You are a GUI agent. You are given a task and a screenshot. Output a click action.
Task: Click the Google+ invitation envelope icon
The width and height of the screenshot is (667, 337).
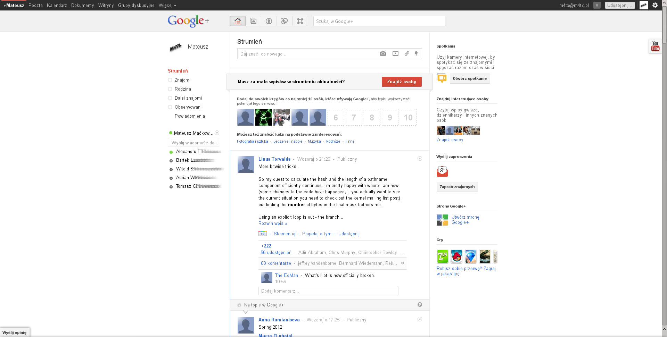tap(442, 171)
